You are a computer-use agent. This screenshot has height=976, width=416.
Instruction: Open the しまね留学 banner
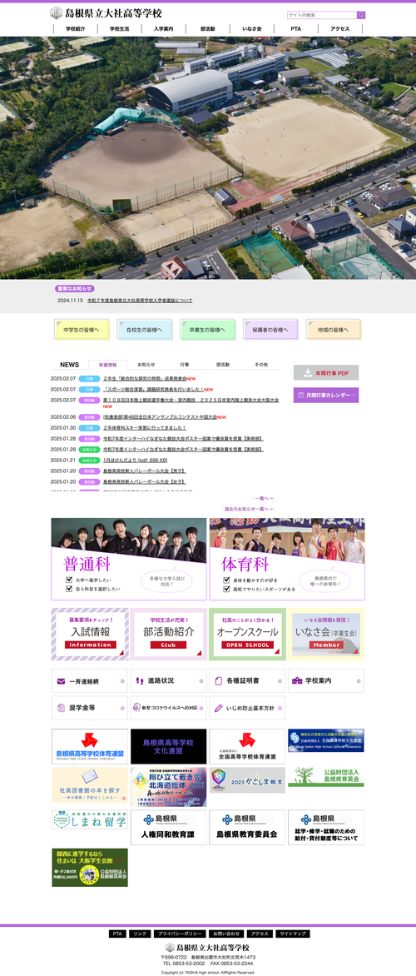[x=90, y=819]
